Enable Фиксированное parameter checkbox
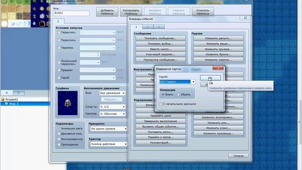This screenshot has height=170, width=302. coord(59,139)
